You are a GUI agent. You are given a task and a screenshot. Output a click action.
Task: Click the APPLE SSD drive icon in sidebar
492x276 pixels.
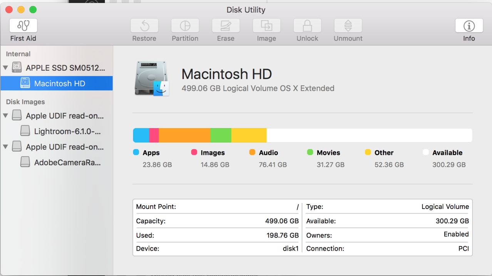click(17, 68)
